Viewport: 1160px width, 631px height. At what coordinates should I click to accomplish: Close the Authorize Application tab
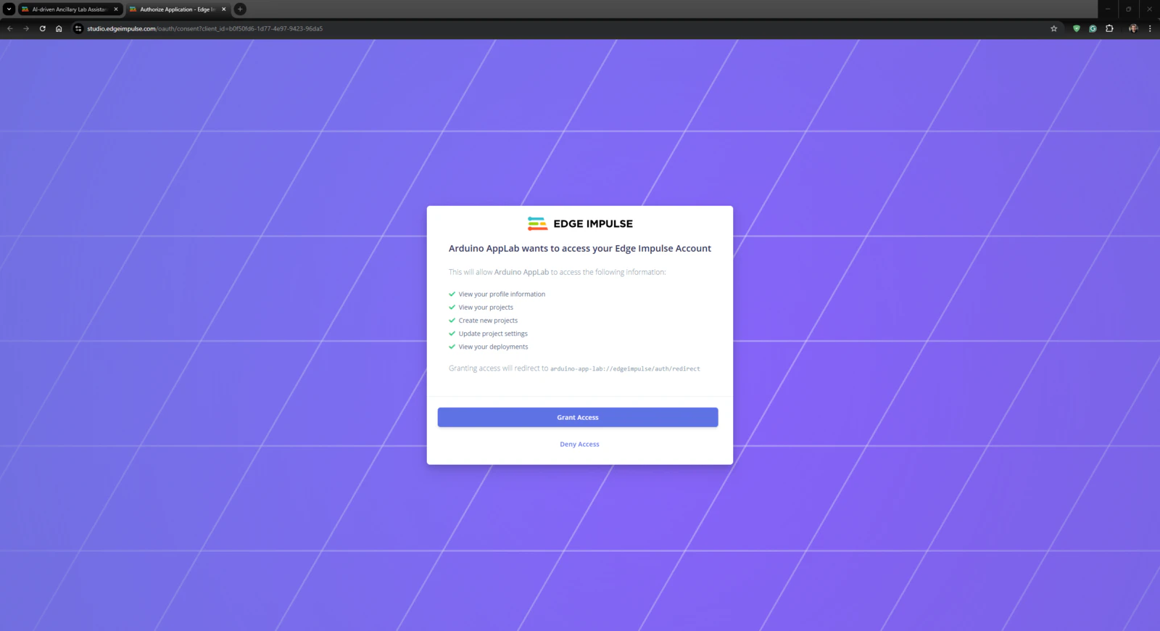[x=224, y=9]
